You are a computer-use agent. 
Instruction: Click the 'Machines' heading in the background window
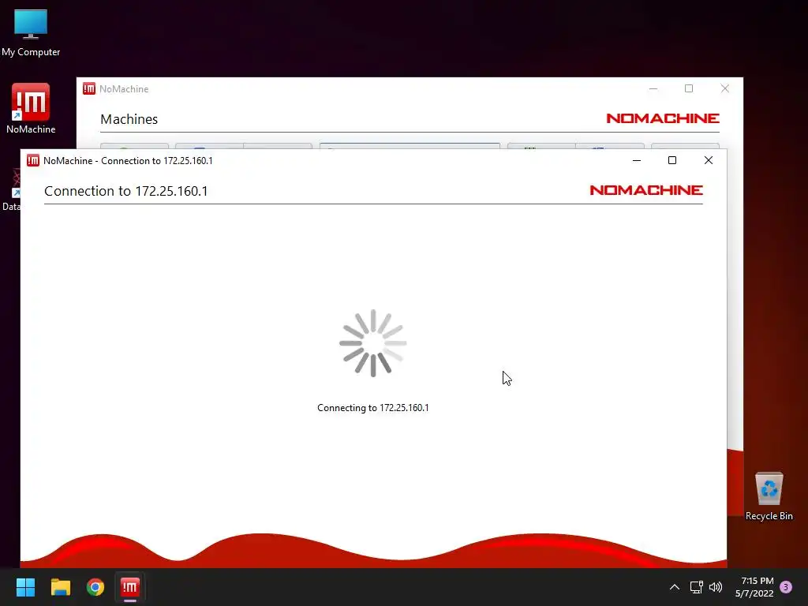pyautogui.click(x=129, y=119)
